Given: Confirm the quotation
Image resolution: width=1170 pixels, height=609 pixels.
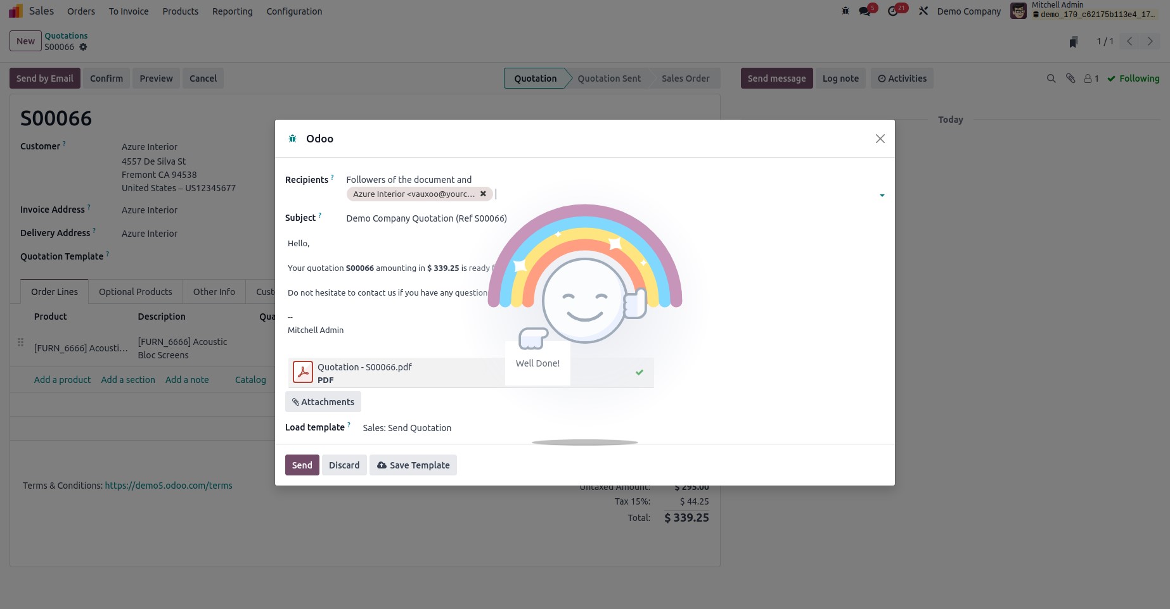Looking at the screenshot, I should (106, 78).
